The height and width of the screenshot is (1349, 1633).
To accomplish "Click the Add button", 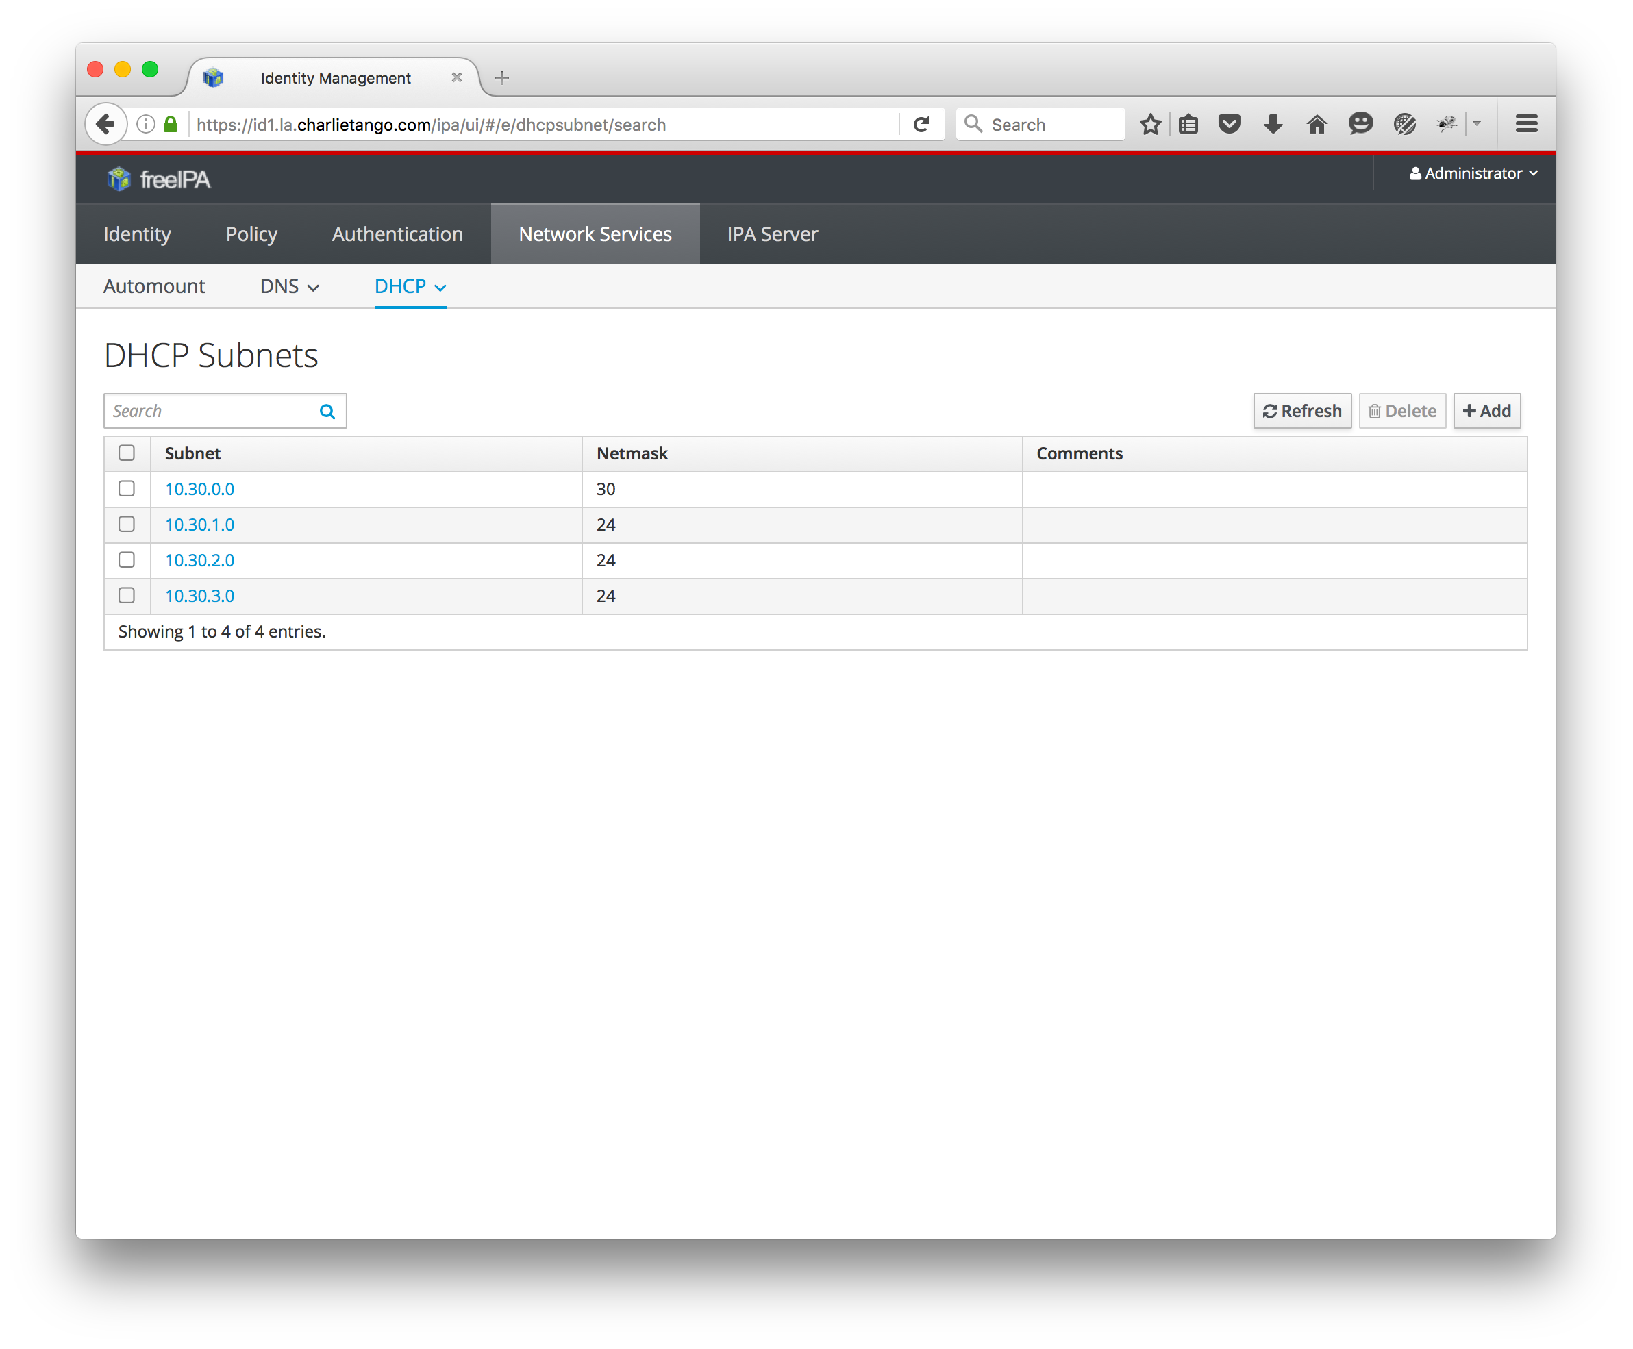I will [1486, 411].
